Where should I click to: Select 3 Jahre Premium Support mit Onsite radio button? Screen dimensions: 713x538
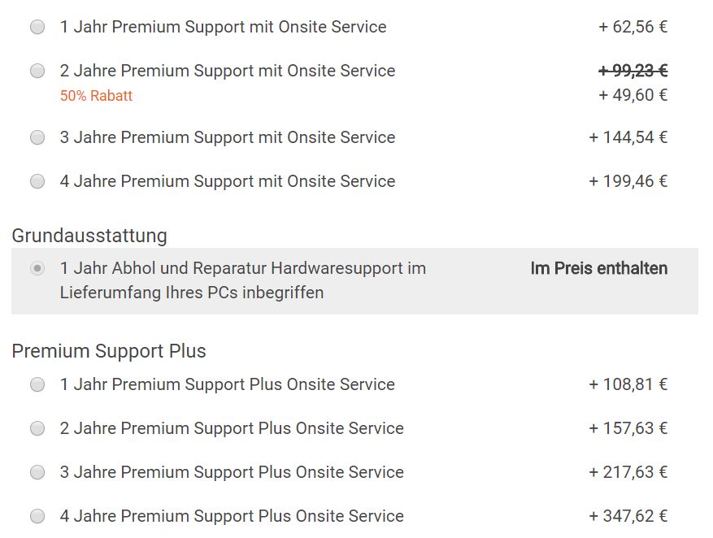click(x=37, y=137)
